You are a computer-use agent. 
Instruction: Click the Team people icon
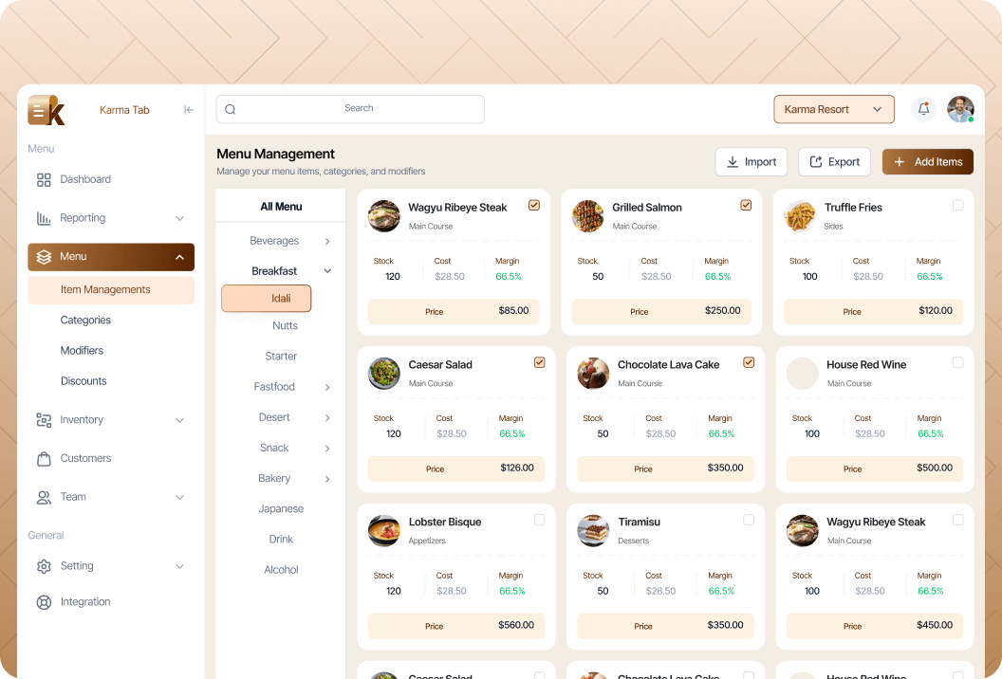tap(44, 497)
